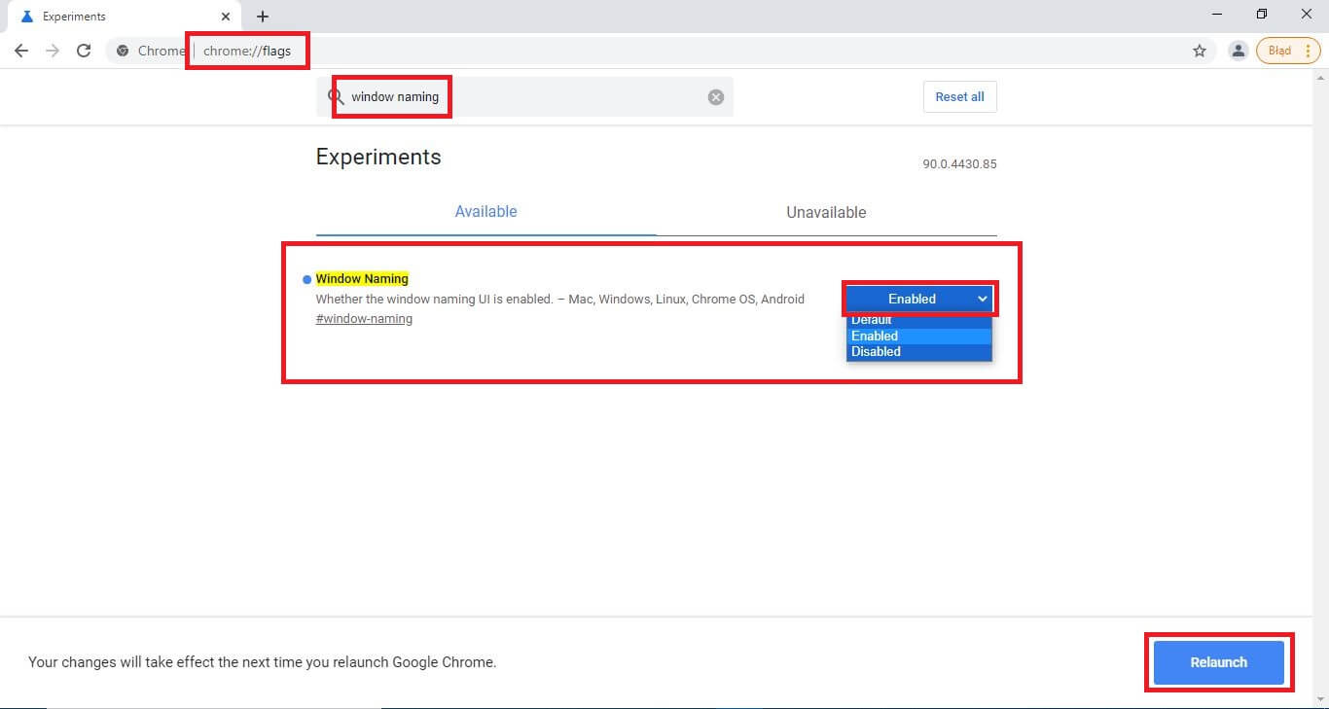Screen dimensions: 1329x709
Task: Choose Disabled in the dropdown list
Action: (x=919, y=351)
